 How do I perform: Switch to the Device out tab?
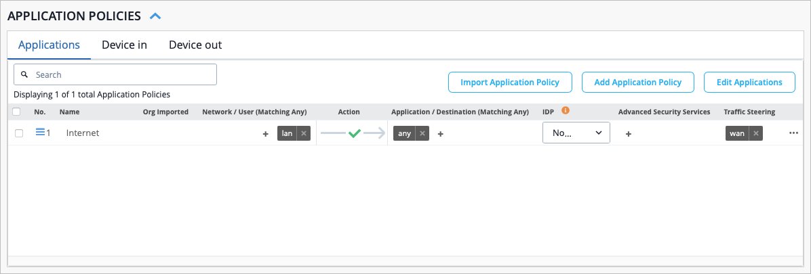pos(195,45)
